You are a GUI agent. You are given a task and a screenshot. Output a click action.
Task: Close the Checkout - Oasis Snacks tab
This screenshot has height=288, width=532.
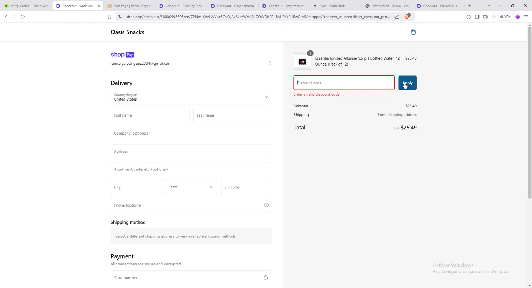[99, 6]
